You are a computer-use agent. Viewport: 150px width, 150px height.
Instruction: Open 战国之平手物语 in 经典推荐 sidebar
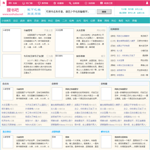(123, 46)
